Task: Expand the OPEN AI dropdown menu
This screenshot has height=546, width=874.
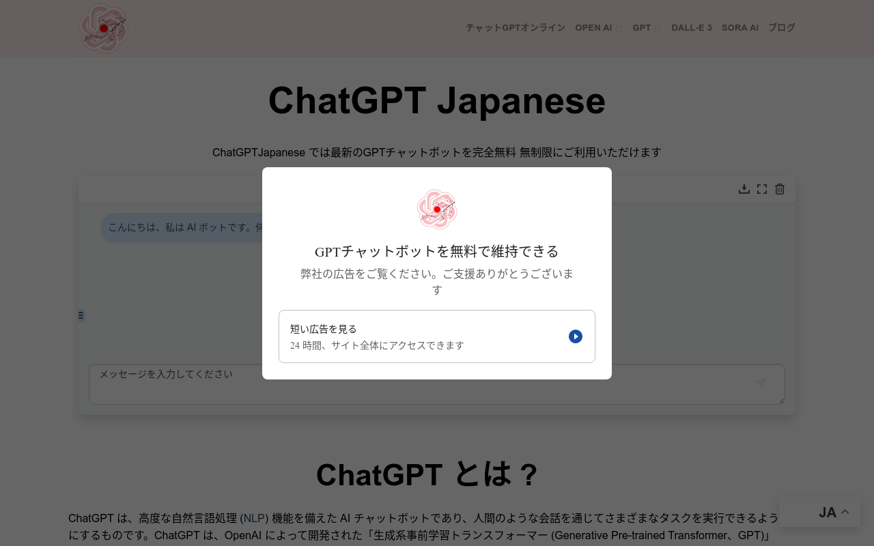Action: 598,28
